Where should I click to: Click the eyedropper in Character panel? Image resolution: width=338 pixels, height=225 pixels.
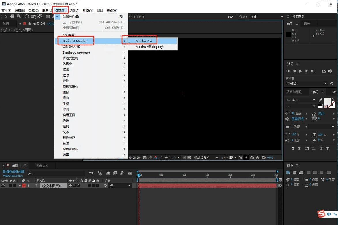click(x=320, y=100)
